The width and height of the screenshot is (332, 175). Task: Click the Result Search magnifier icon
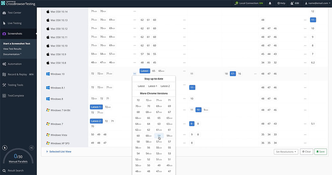coord(4,171)
